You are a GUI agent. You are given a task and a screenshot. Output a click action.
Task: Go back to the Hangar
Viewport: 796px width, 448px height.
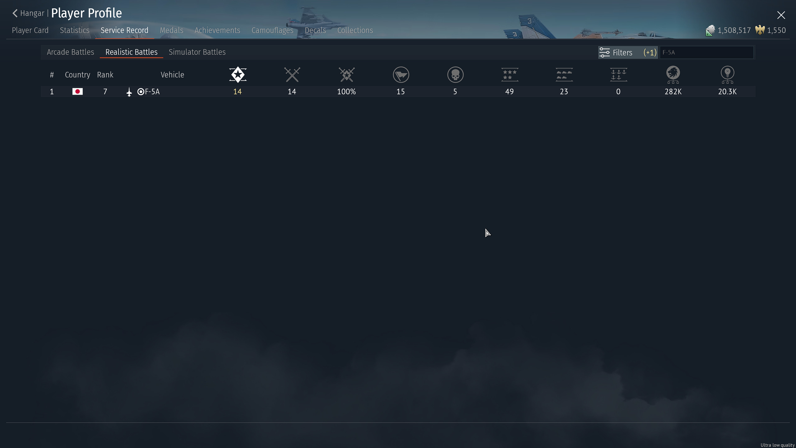[28, 13]
